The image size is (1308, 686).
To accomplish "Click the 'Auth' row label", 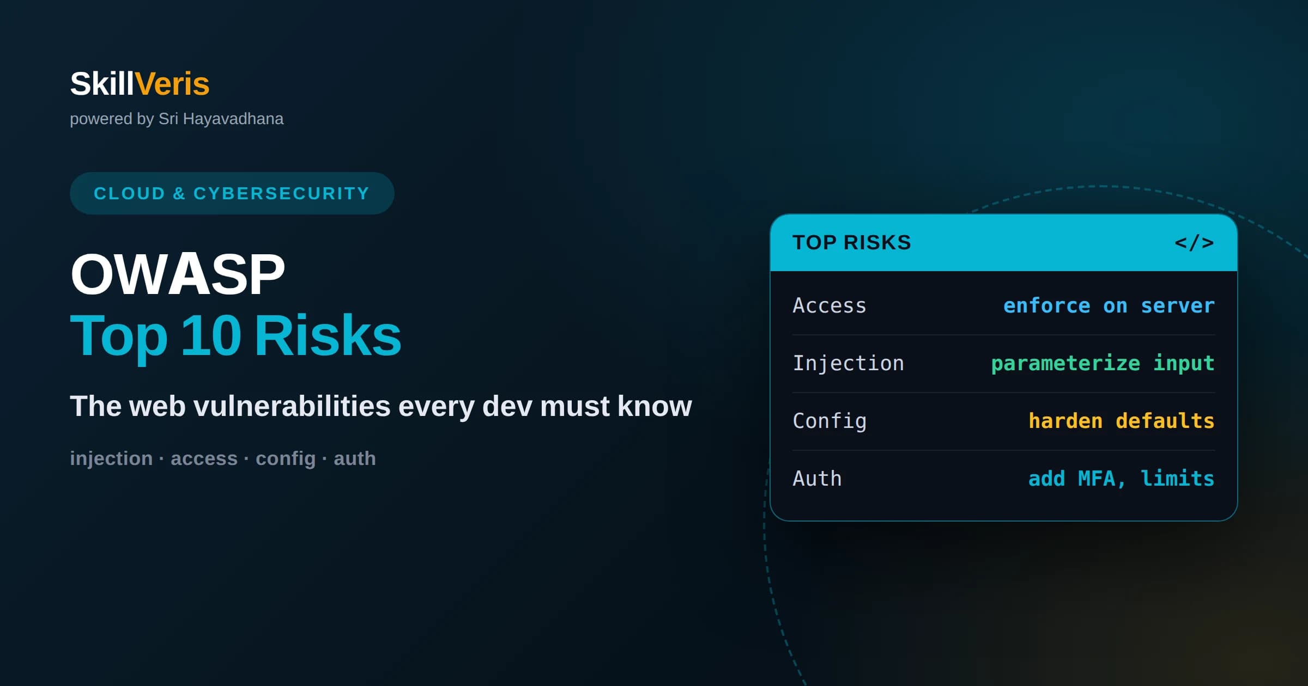I will coord(817,479).
